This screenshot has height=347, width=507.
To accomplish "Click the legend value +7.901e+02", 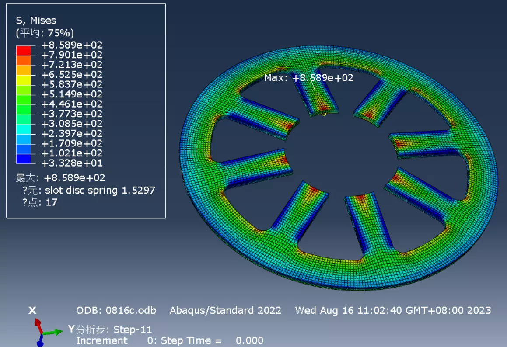I will [72, 55].
